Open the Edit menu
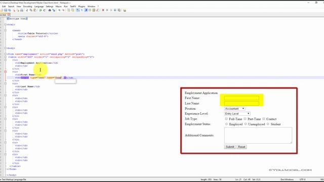Viewport: 324px width, 182px height. click(4, 7)
